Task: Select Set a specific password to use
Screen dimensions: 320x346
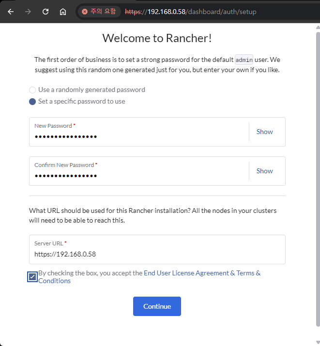Action: coord(32,102)
